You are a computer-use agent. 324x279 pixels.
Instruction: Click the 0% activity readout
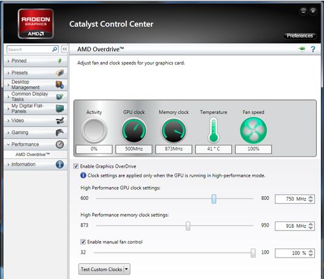pos(94,149)
